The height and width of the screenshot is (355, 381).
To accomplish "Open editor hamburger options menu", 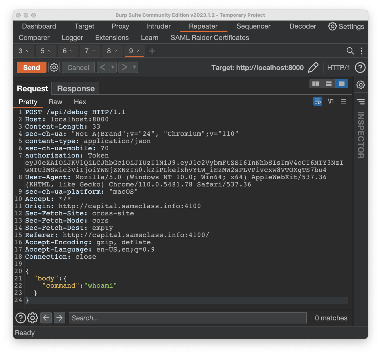I will pos(344,101).
